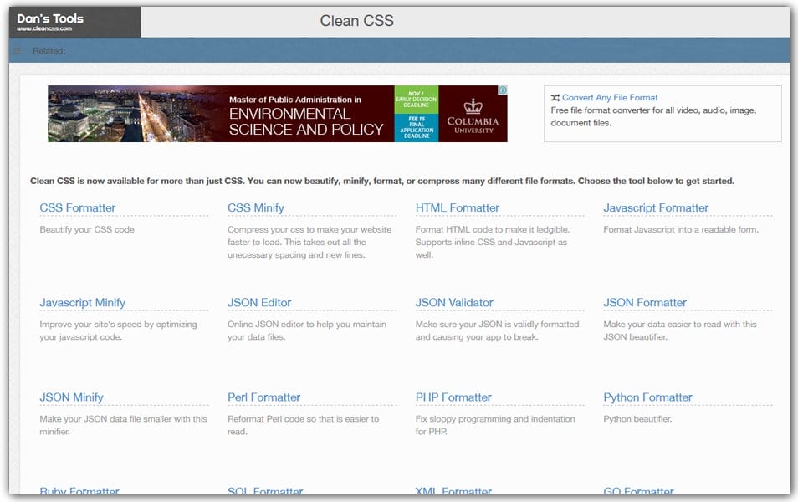Select the JSON Formatter tool
The image size is (798, 502).
(x=646, y=302)
